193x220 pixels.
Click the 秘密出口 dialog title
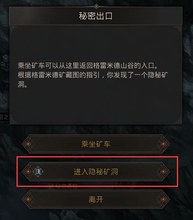tap(95, 16)
